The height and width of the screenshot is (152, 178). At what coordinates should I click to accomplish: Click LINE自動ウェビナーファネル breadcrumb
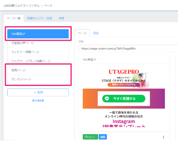tap(21, 6)
